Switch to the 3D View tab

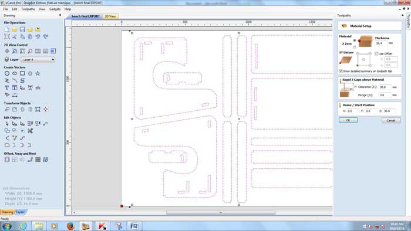[x=110, y=16]
